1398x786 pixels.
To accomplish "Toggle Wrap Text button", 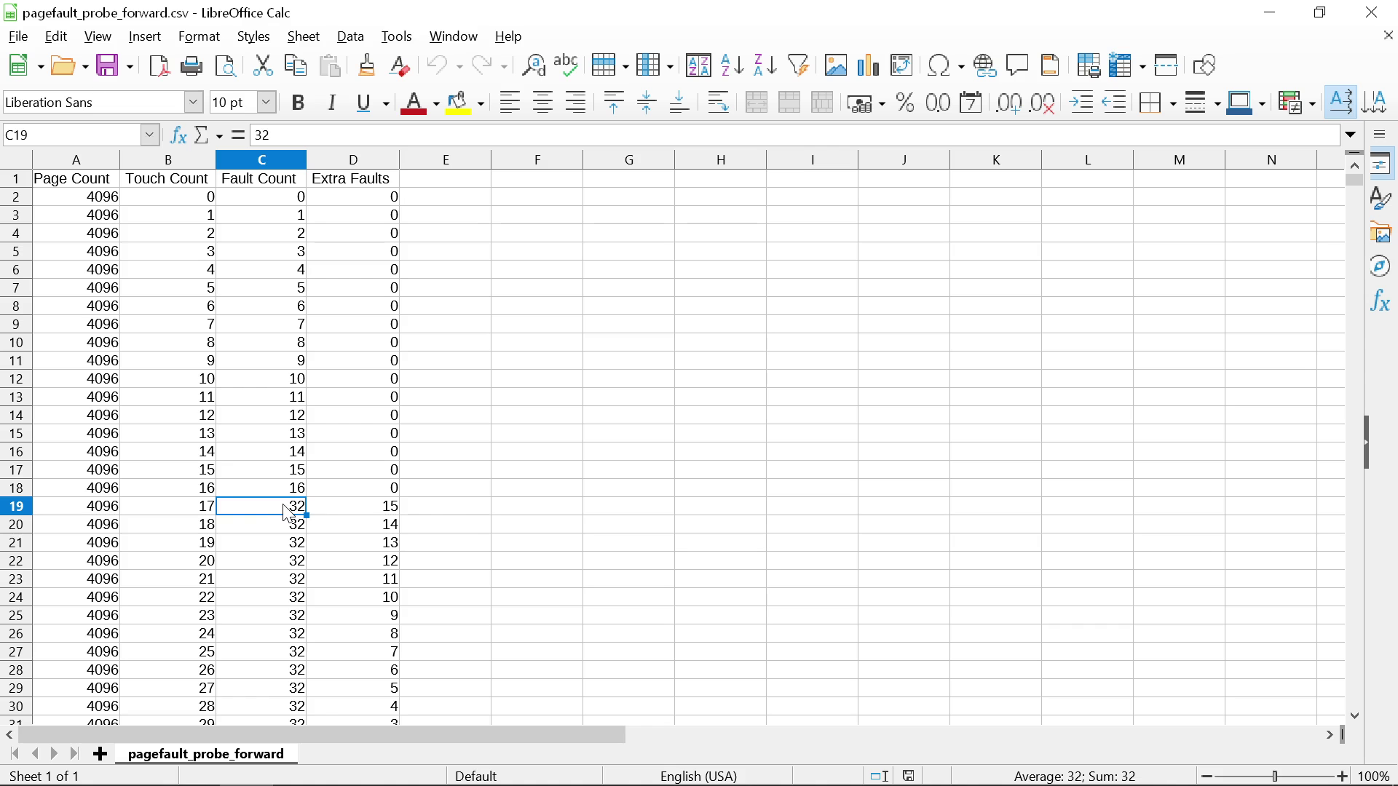I will [x=719, y=103].
